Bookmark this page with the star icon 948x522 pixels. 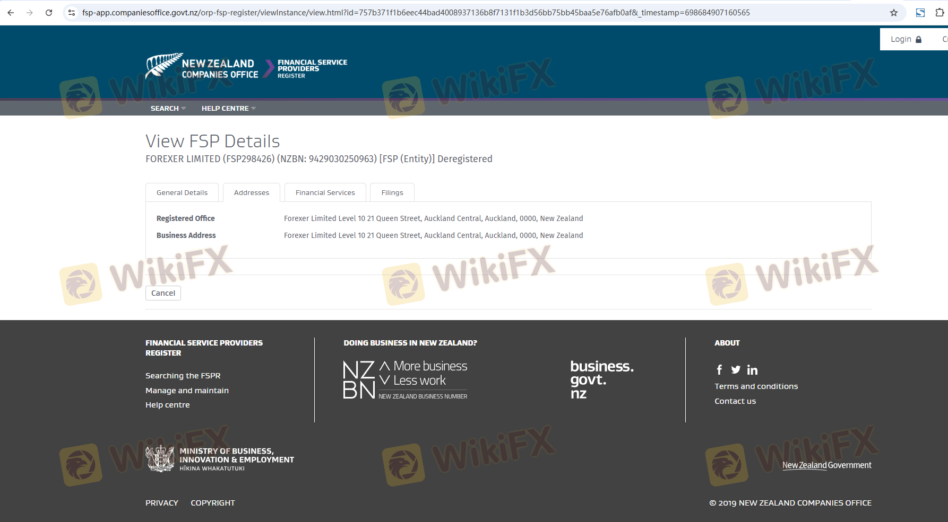point(894,13)
